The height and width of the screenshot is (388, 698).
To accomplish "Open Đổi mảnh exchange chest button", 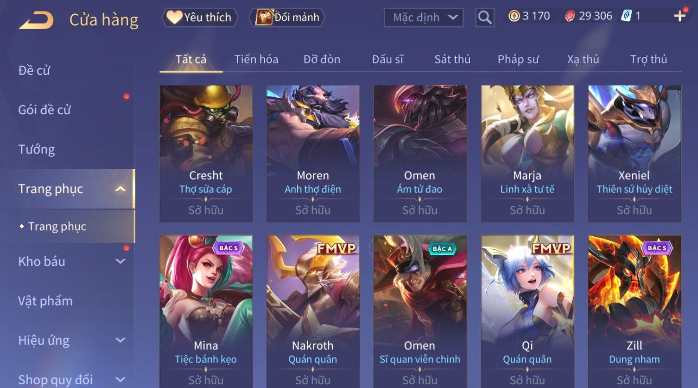I will 287,18.
